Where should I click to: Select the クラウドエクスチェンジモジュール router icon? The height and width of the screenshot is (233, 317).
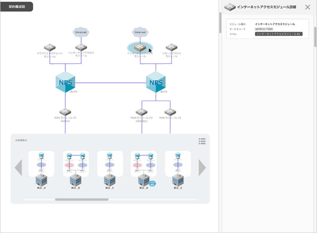[49, 47]
